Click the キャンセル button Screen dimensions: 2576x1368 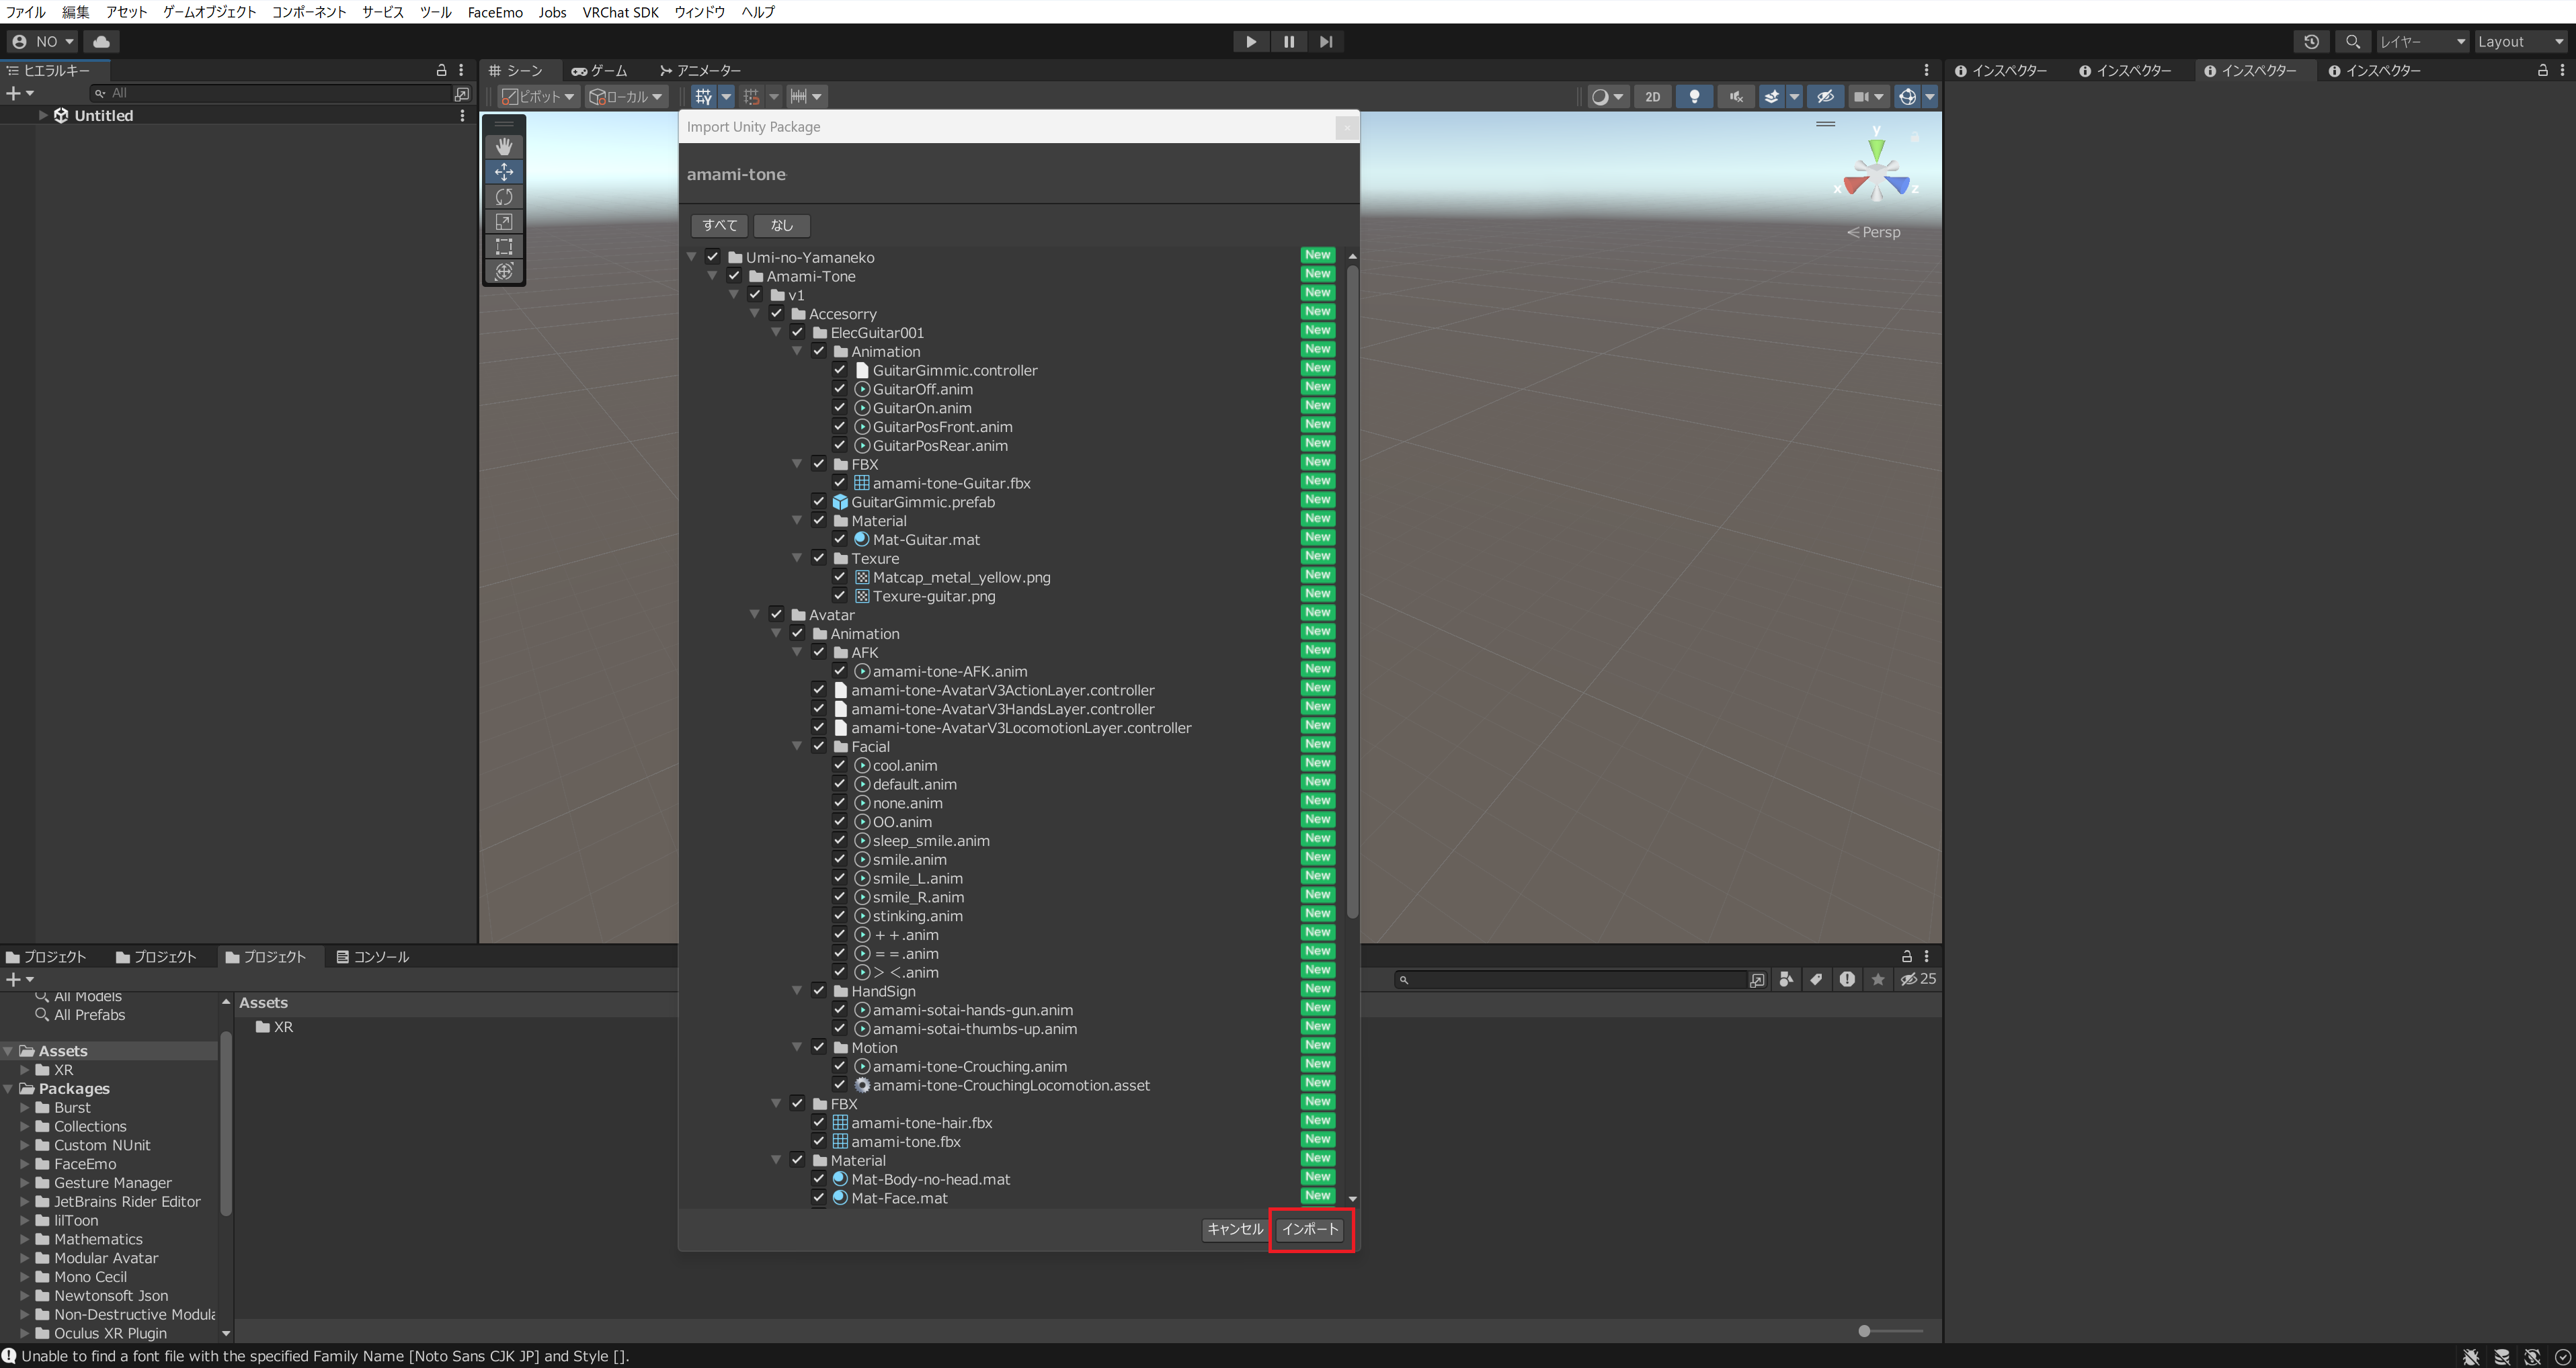tap(1235, 1229)
